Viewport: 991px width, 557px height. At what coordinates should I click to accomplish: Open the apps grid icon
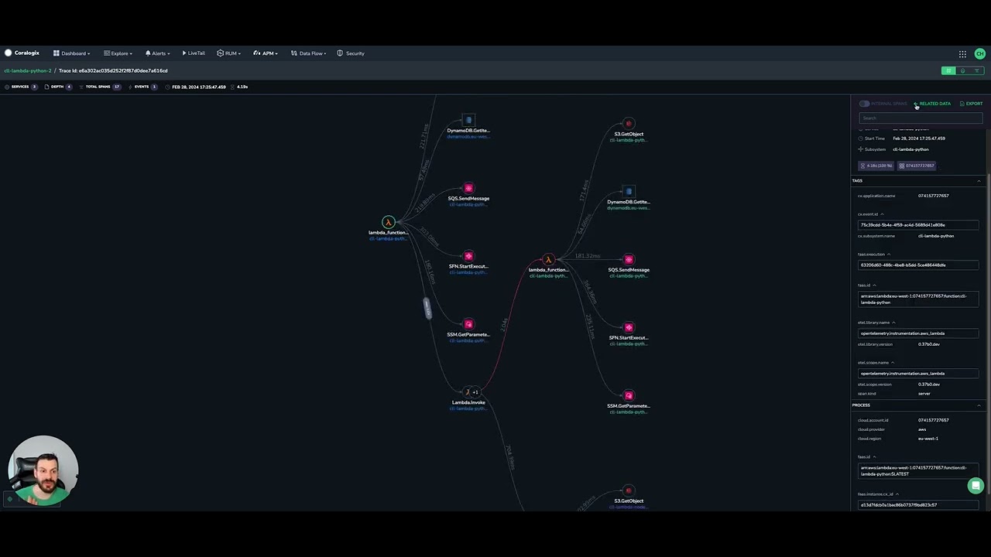(962, 54)
